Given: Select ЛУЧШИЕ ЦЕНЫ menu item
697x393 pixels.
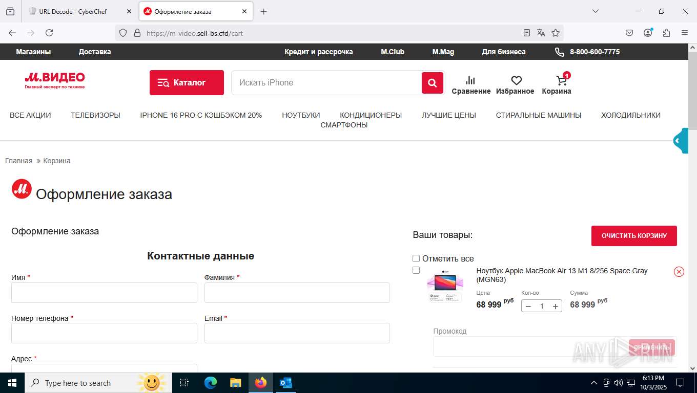Looking at the screenshot, I should (x=449, y=115).
